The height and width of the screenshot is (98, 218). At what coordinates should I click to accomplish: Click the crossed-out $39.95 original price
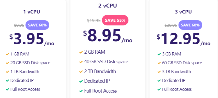tap(171, 25)
